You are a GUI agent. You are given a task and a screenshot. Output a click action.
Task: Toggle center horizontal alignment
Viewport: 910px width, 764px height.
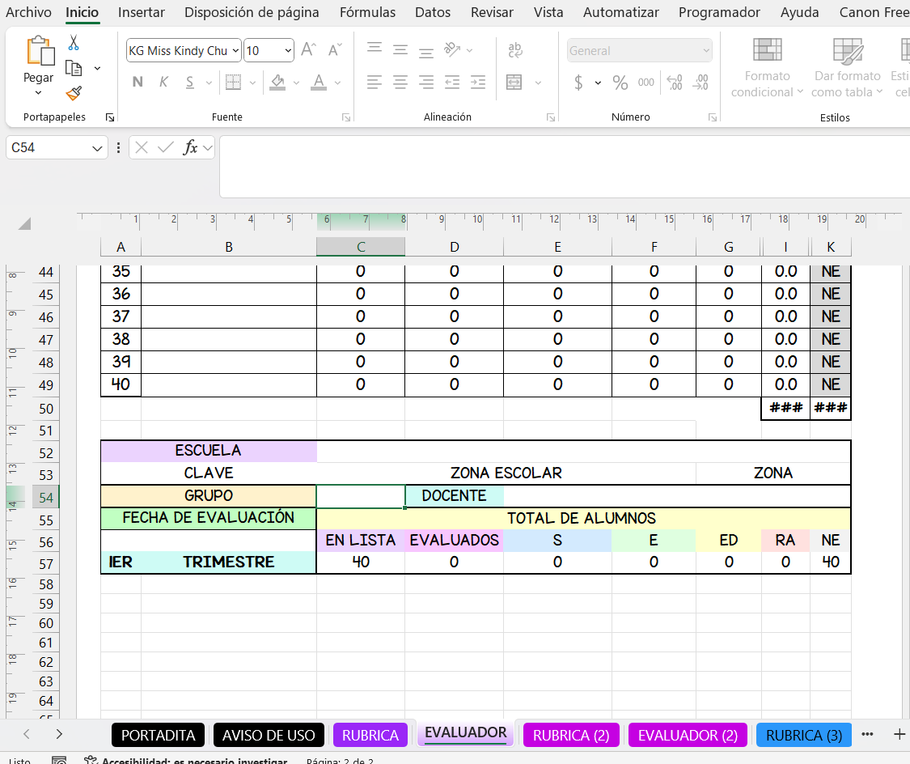pos(400,82)
